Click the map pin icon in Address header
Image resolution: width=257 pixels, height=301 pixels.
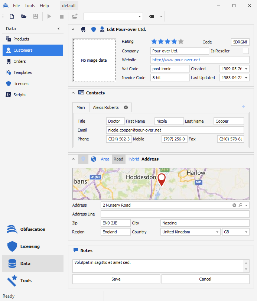coord(83,159)
